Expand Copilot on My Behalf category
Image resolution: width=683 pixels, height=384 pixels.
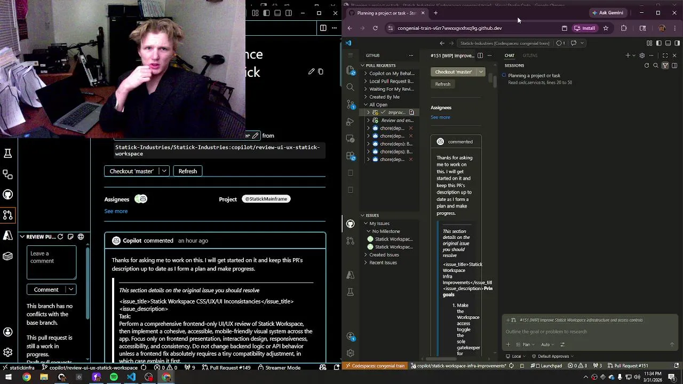point(366,74)
